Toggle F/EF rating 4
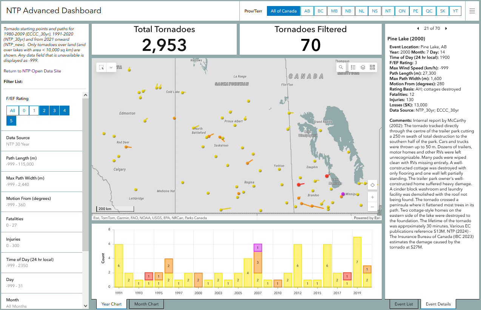The image size is (481, 310). pos(65,110)
